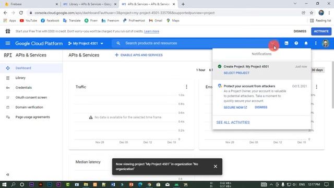Switch to the Library – APIs & Services tab
334x188 pixels.
pos(89,4)
